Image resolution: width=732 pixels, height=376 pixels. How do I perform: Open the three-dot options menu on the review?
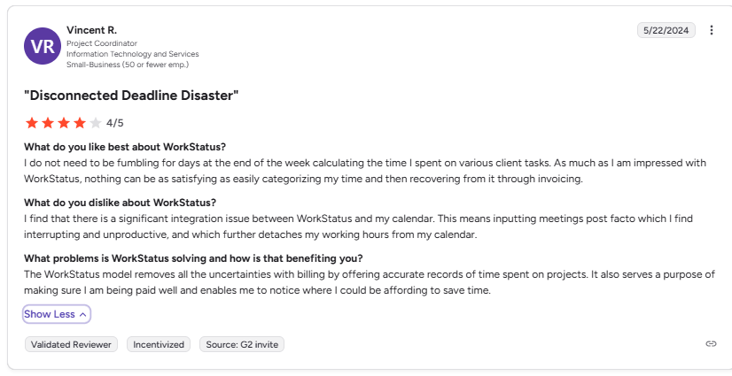(711, 30)
